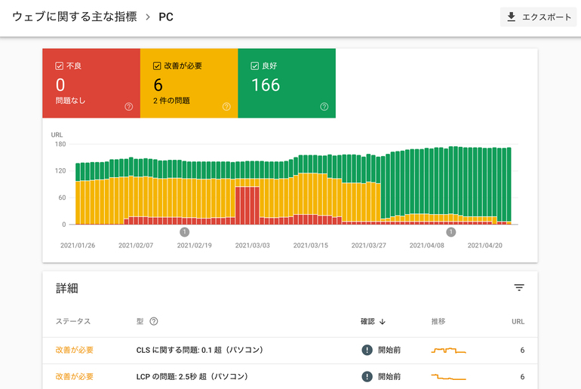Open the ウェブに関する主な指標 breadcrumb link

pyautogui.click(x=75, y=17)
